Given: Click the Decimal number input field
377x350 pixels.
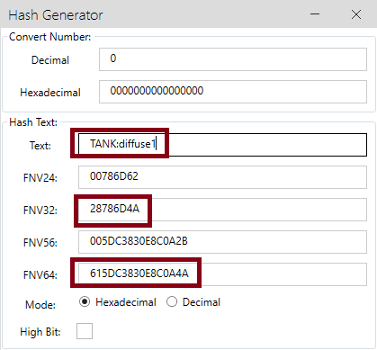Looking at the screenshot, I should tap(233, 59).
